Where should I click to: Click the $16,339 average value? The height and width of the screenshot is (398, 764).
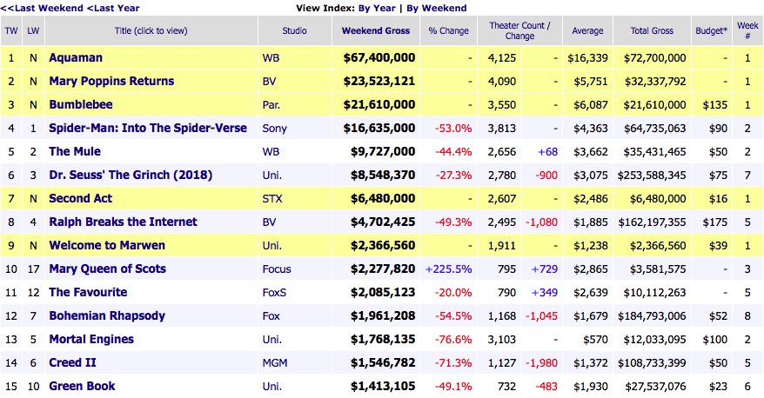587,58
